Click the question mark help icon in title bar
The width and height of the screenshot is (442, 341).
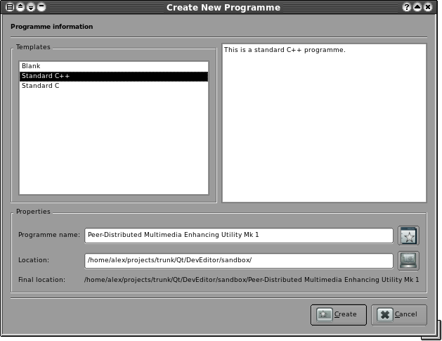(x=407, y=7)
